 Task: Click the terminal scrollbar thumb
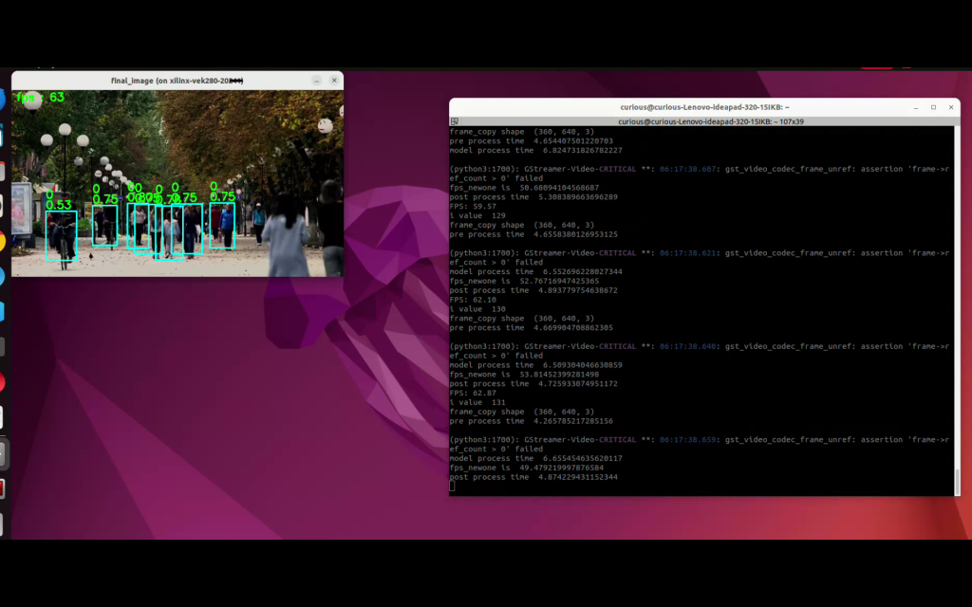tap(957, 482)
